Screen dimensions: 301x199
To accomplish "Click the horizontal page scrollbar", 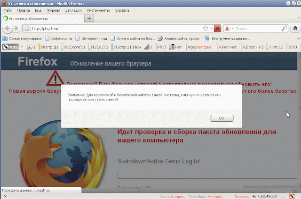I will [149, 191].
